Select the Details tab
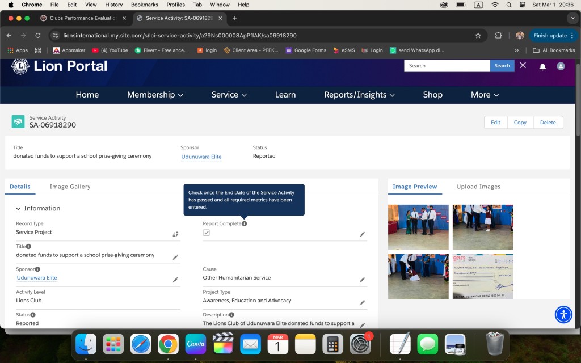This screenshot has width=581, height=363. [x=20, y=187]
